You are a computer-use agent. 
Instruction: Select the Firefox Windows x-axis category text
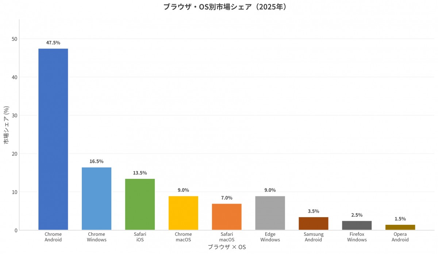click(357, 237)
